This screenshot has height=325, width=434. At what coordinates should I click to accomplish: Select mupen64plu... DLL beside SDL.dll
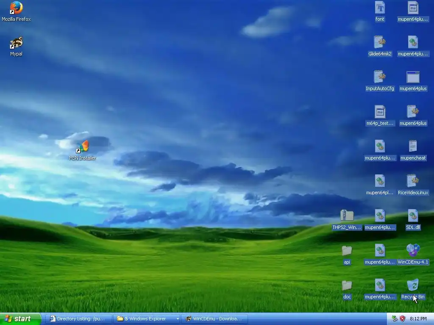tap(380, 220)
